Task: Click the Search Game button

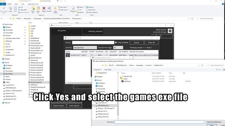Action: pyautogui.click(x=59, y=106)
